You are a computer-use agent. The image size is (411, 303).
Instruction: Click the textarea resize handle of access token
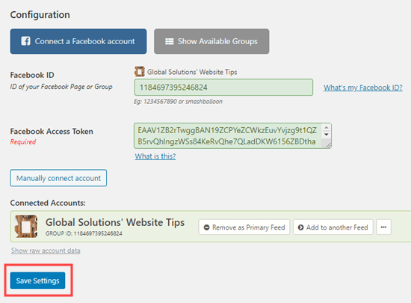tap(327, 144)
